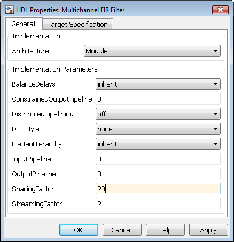Expand the DistributedPipelining dropdown set to off
The image size is (234, 242).
(158, 114)
